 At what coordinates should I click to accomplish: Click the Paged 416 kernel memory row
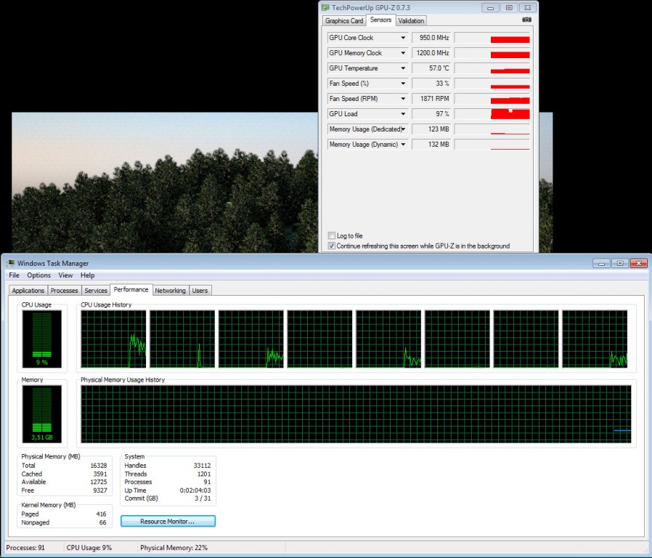tap(65, 514)
